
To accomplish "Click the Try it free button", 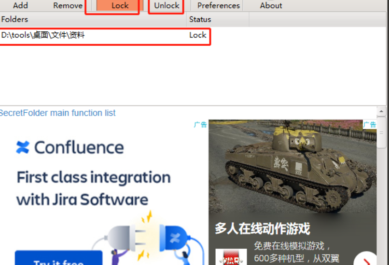I will [58, 258].
